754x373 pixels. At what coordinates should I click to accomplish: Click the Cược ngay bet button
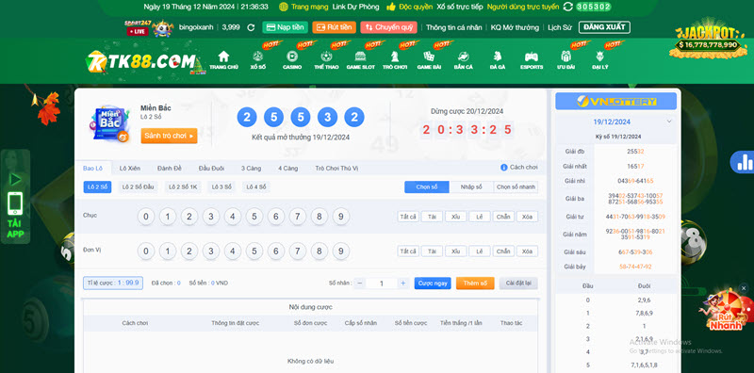coord(433,284)
